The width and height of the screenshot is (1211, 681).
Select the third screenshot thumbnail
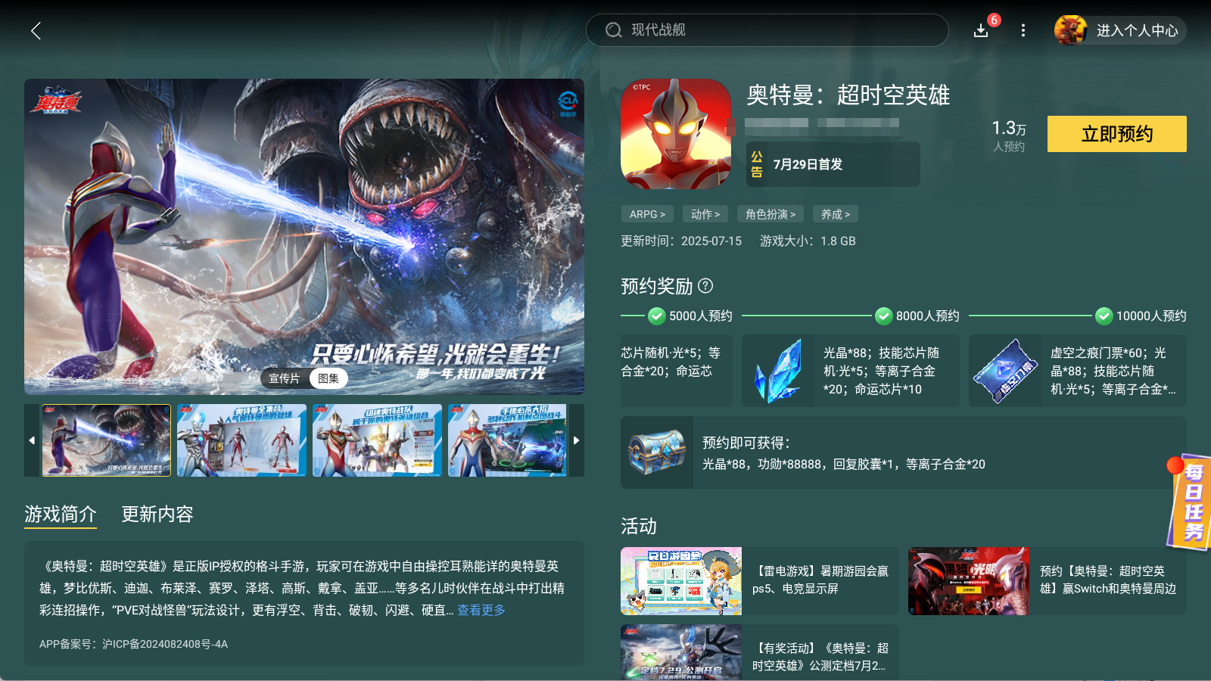[x=377, y=440]
